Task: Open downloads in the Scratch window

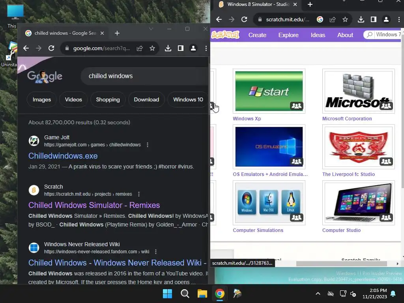Action: 361,19
